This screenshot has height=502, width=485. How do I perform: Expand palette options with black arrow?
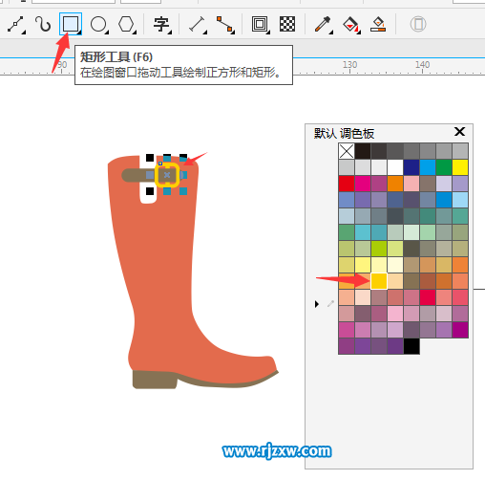317,304
